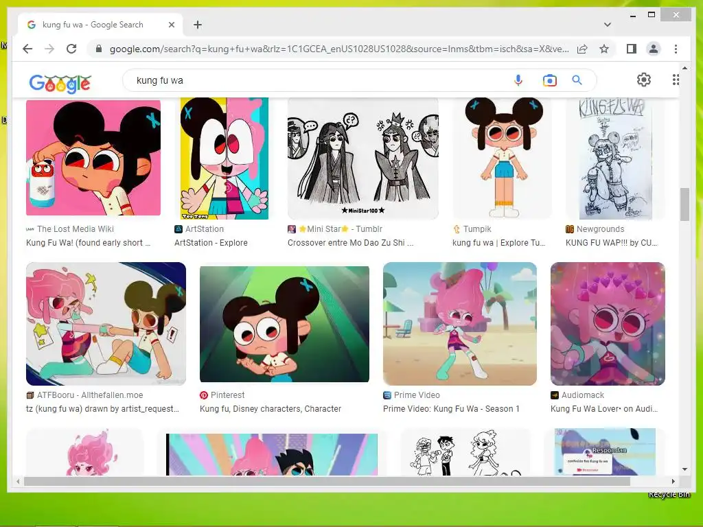Close the kung fu wa tab
This screenshot has width=703, height=527.
(171, 25)
